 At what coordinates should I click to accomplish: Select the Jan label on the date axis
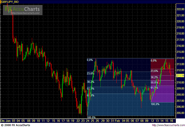point(8,121)
